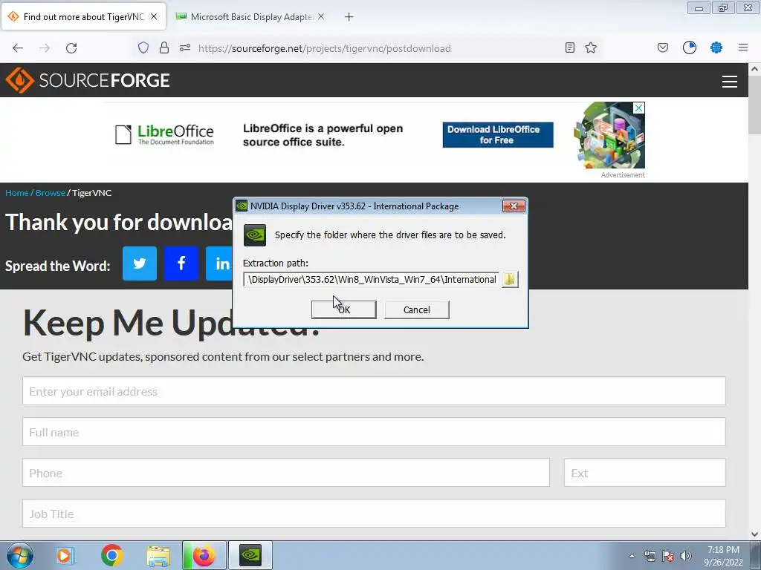
Task: Click the page scrollbar down arrow
Action: tap(755, 534)
